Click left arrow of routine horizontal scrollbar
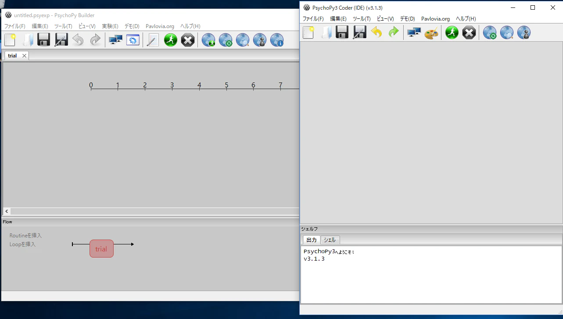This screenshot has height=319, width=563. point(7,211)
